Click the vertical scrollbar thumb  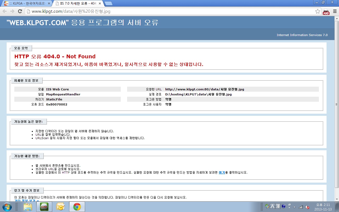pyautogui.click(x=337, y=104)
